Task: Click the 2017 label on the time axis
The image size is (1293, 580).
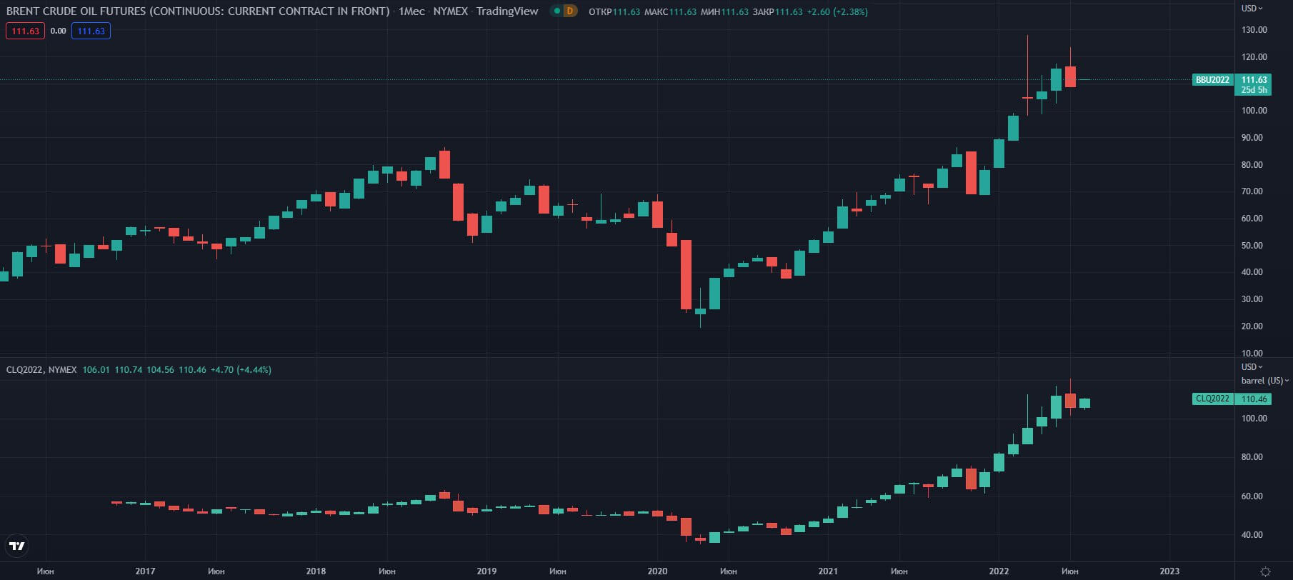Action: (145, 571)
